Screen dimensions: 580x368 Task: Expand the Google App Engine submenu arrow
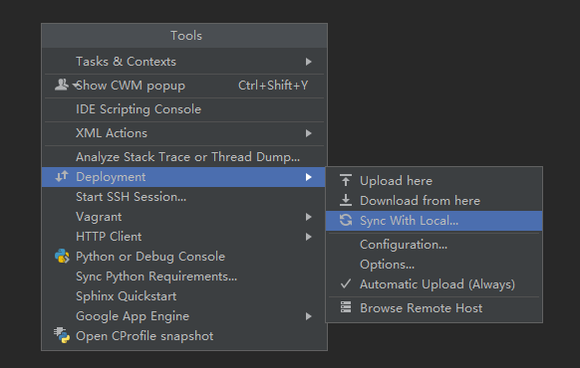pos(309,316)
